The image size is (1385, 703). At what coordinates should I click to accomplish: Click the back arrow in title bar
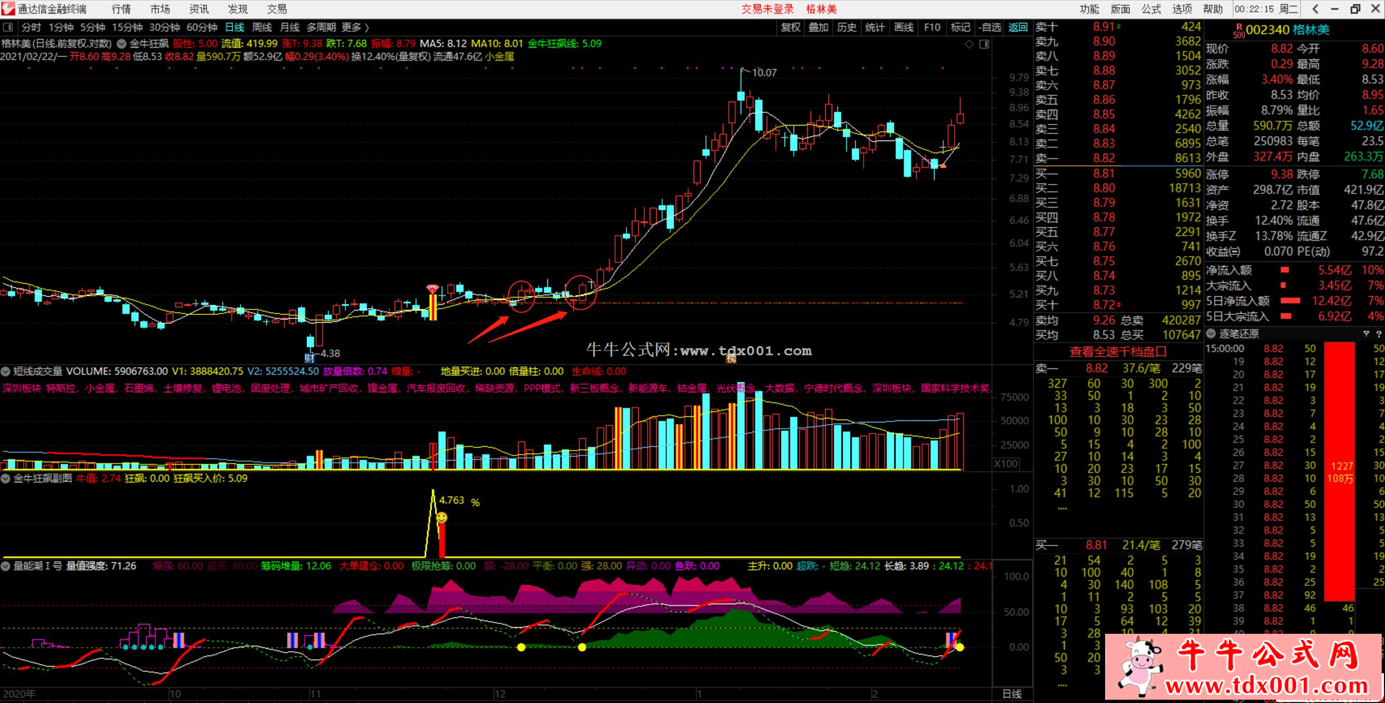1316,9
